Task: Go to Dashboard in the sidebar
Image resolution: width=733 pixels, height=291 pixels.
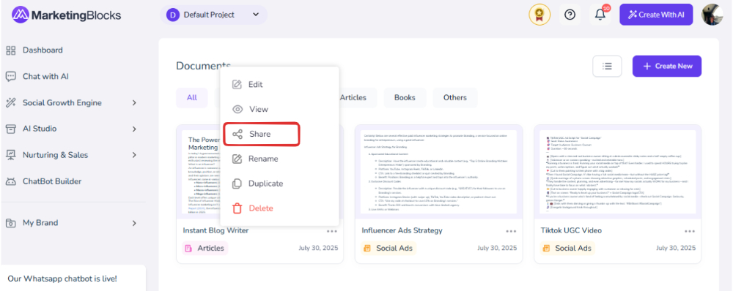Action: (x=43, y=50)
